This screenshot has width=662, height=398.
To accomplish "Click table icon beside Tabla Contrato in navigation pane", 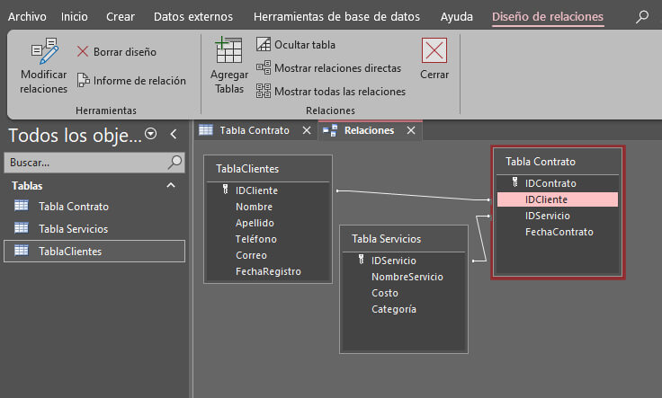I will pos(21,206).
